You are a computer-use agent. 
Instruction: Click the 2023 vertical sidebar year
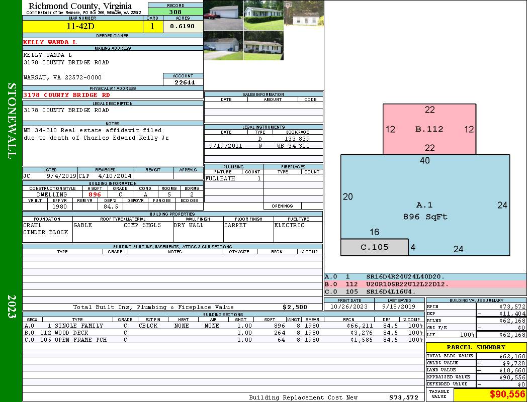[x=12, y=306]
